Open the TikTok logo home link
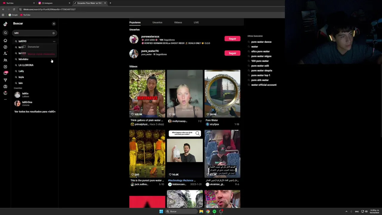Viewport: 382px width, 215px height. (5, 24)
